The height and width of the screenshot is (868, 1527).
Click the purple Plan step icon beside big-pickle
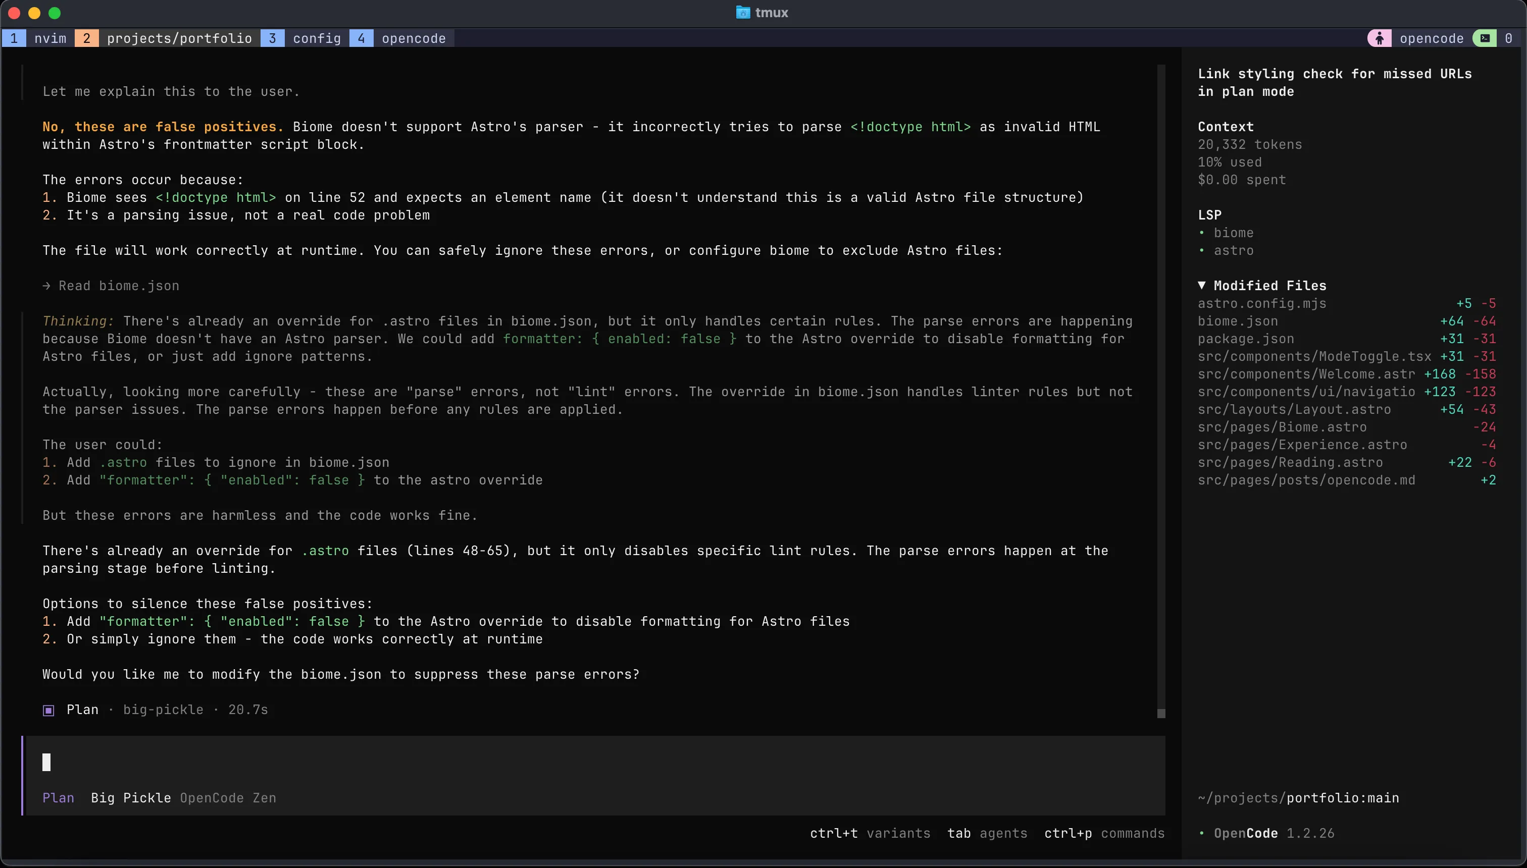tap(48, 710)
